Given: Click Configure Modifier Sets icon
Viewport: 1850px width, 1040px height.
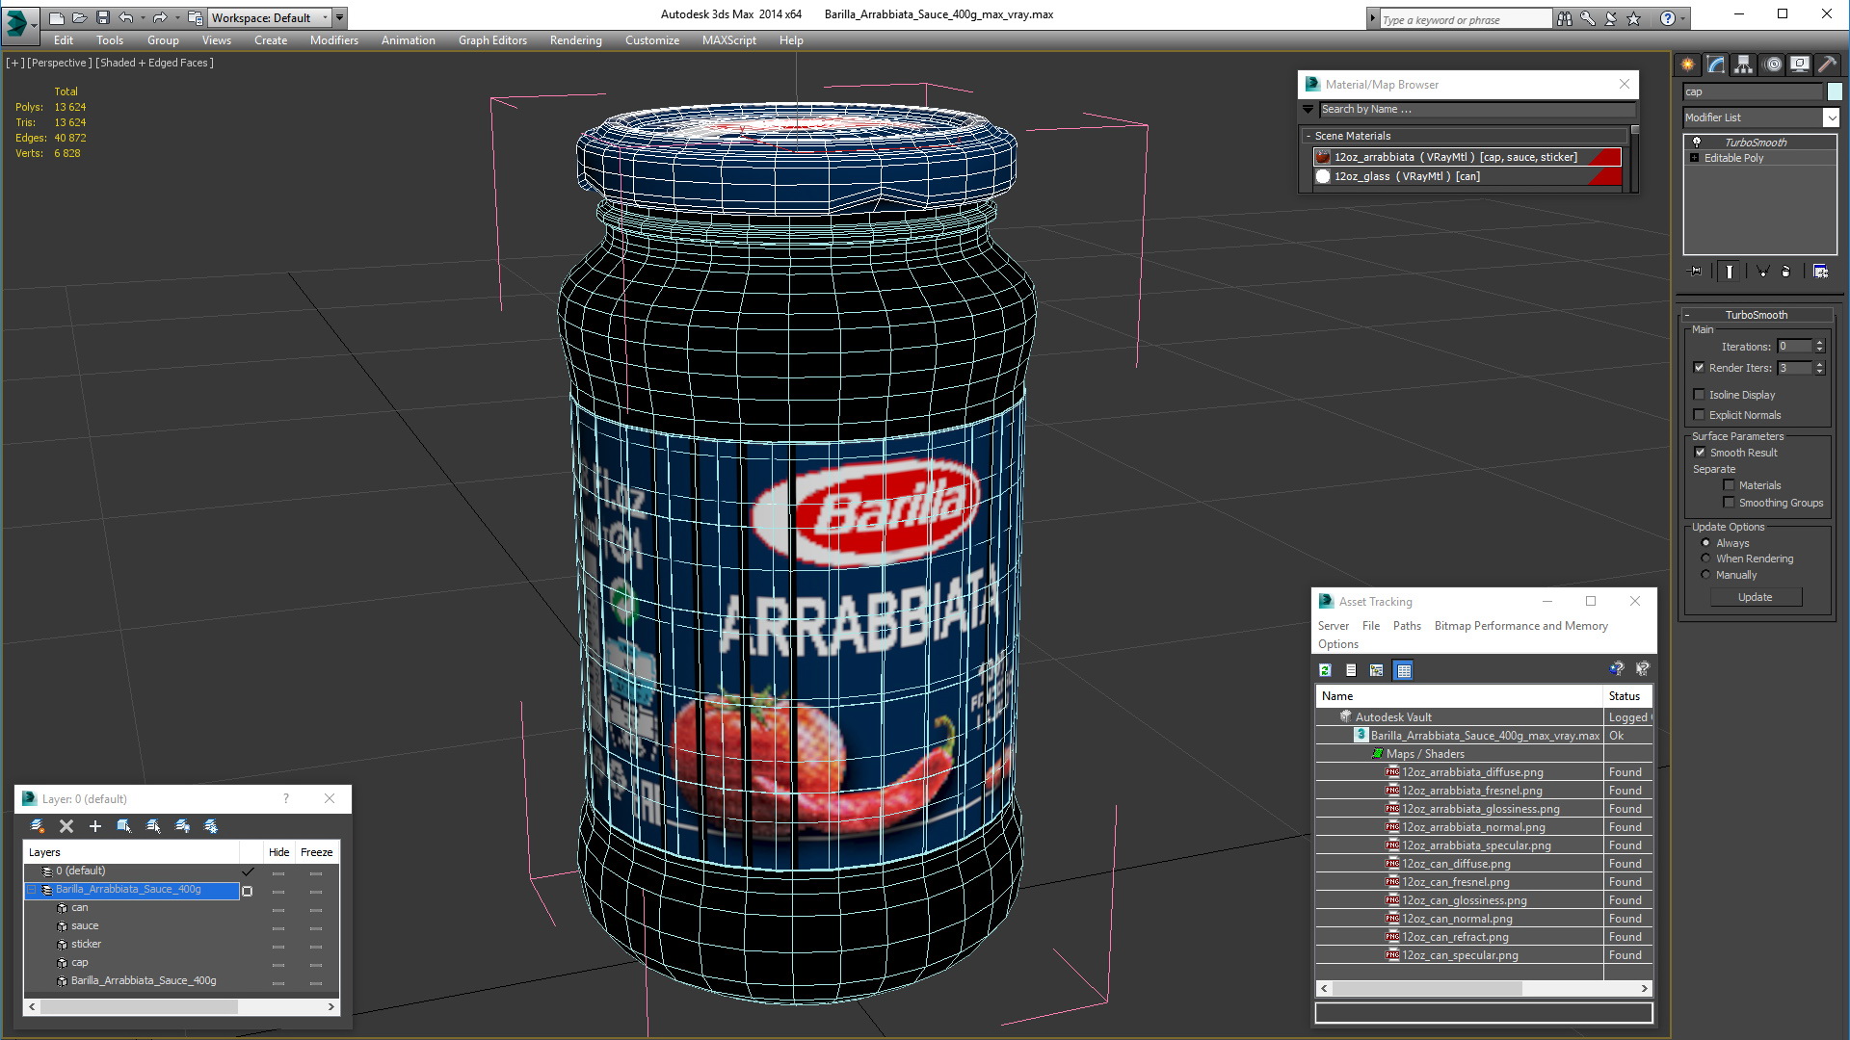Looking at the screenshot, I should click(x=1820, y=272).
